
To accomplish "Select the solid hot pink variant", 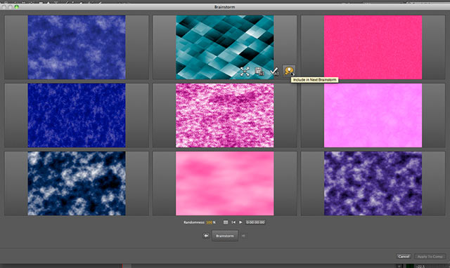I will [x=373, y=47].
